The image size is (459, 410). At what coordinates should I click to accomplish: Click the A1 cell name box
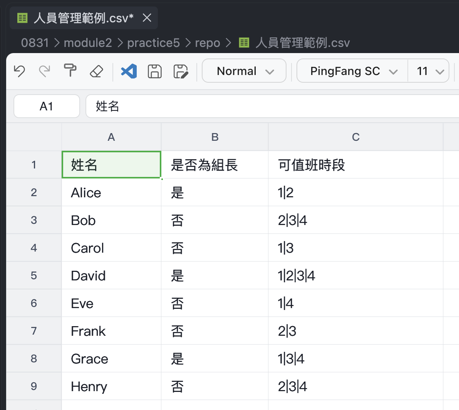pos(47,106)
